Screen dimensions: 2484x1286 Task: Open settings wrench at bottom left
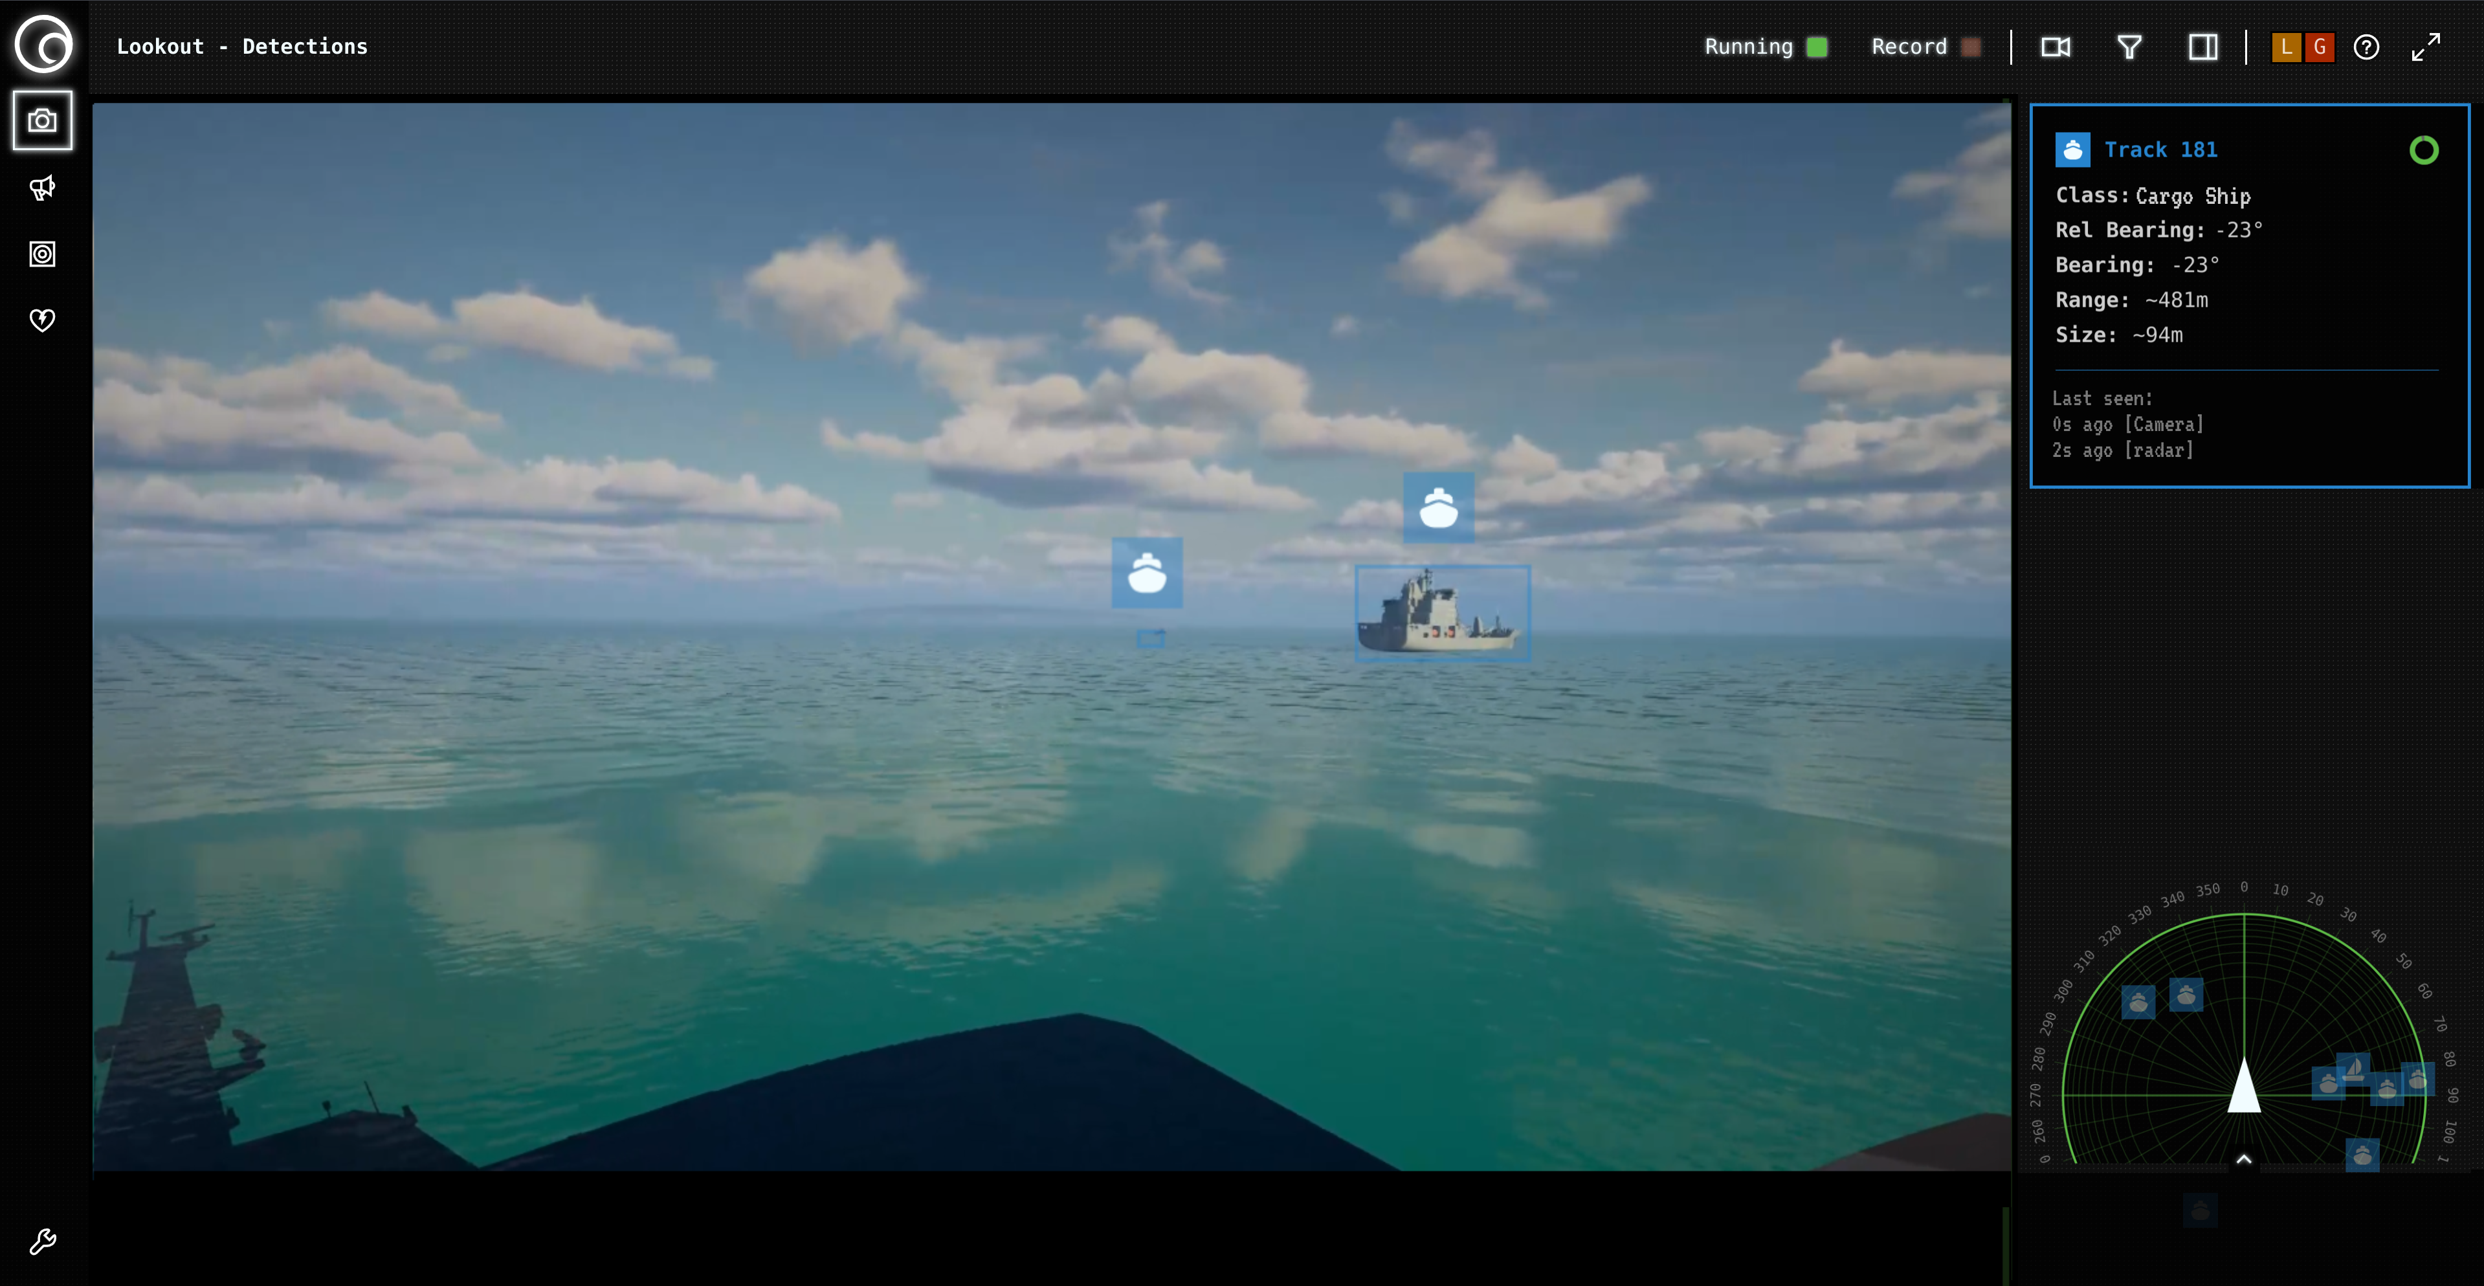point(43,1241)
